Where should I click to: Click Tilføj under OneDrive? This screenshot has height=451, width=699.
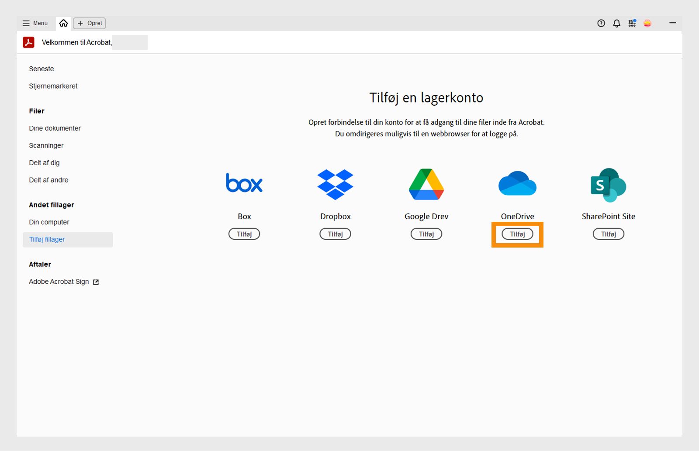pyautogui.click(x=517, y=234)
